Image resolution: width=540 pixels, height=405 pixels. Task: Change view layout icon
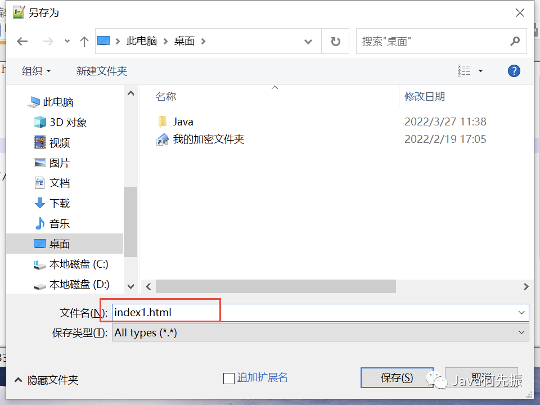[x=464, y=71]
